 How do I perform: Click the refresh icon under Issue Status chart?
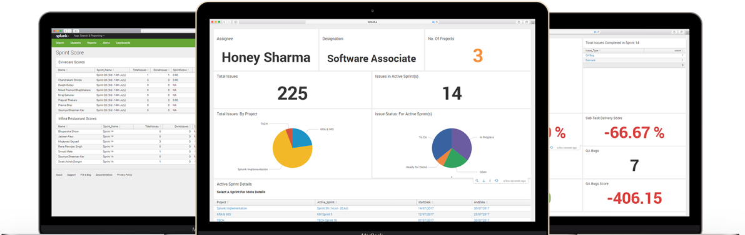tap(496, 181)
